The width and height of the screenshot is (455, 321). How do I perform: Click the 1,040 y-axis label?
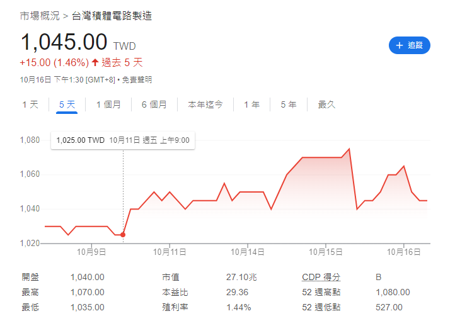coord(30,208)
